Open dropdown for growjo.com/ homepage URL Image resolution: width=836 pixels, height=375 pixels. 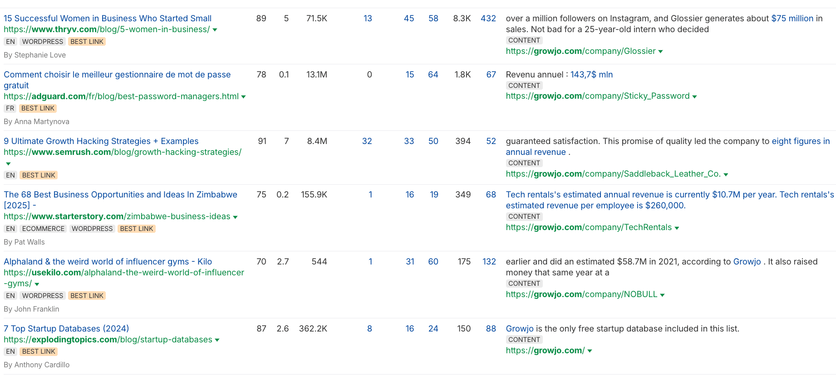point(590,351)
